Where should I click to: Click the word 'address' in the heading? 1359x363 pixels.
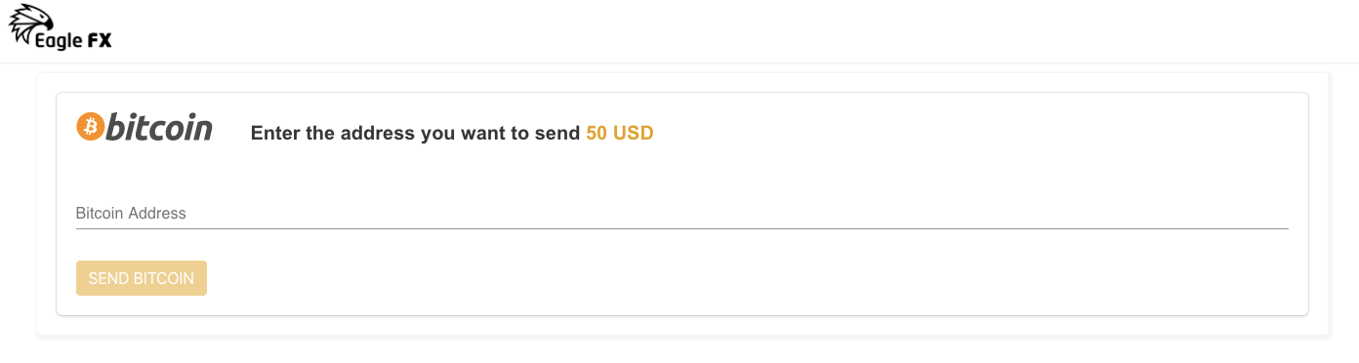379,134
